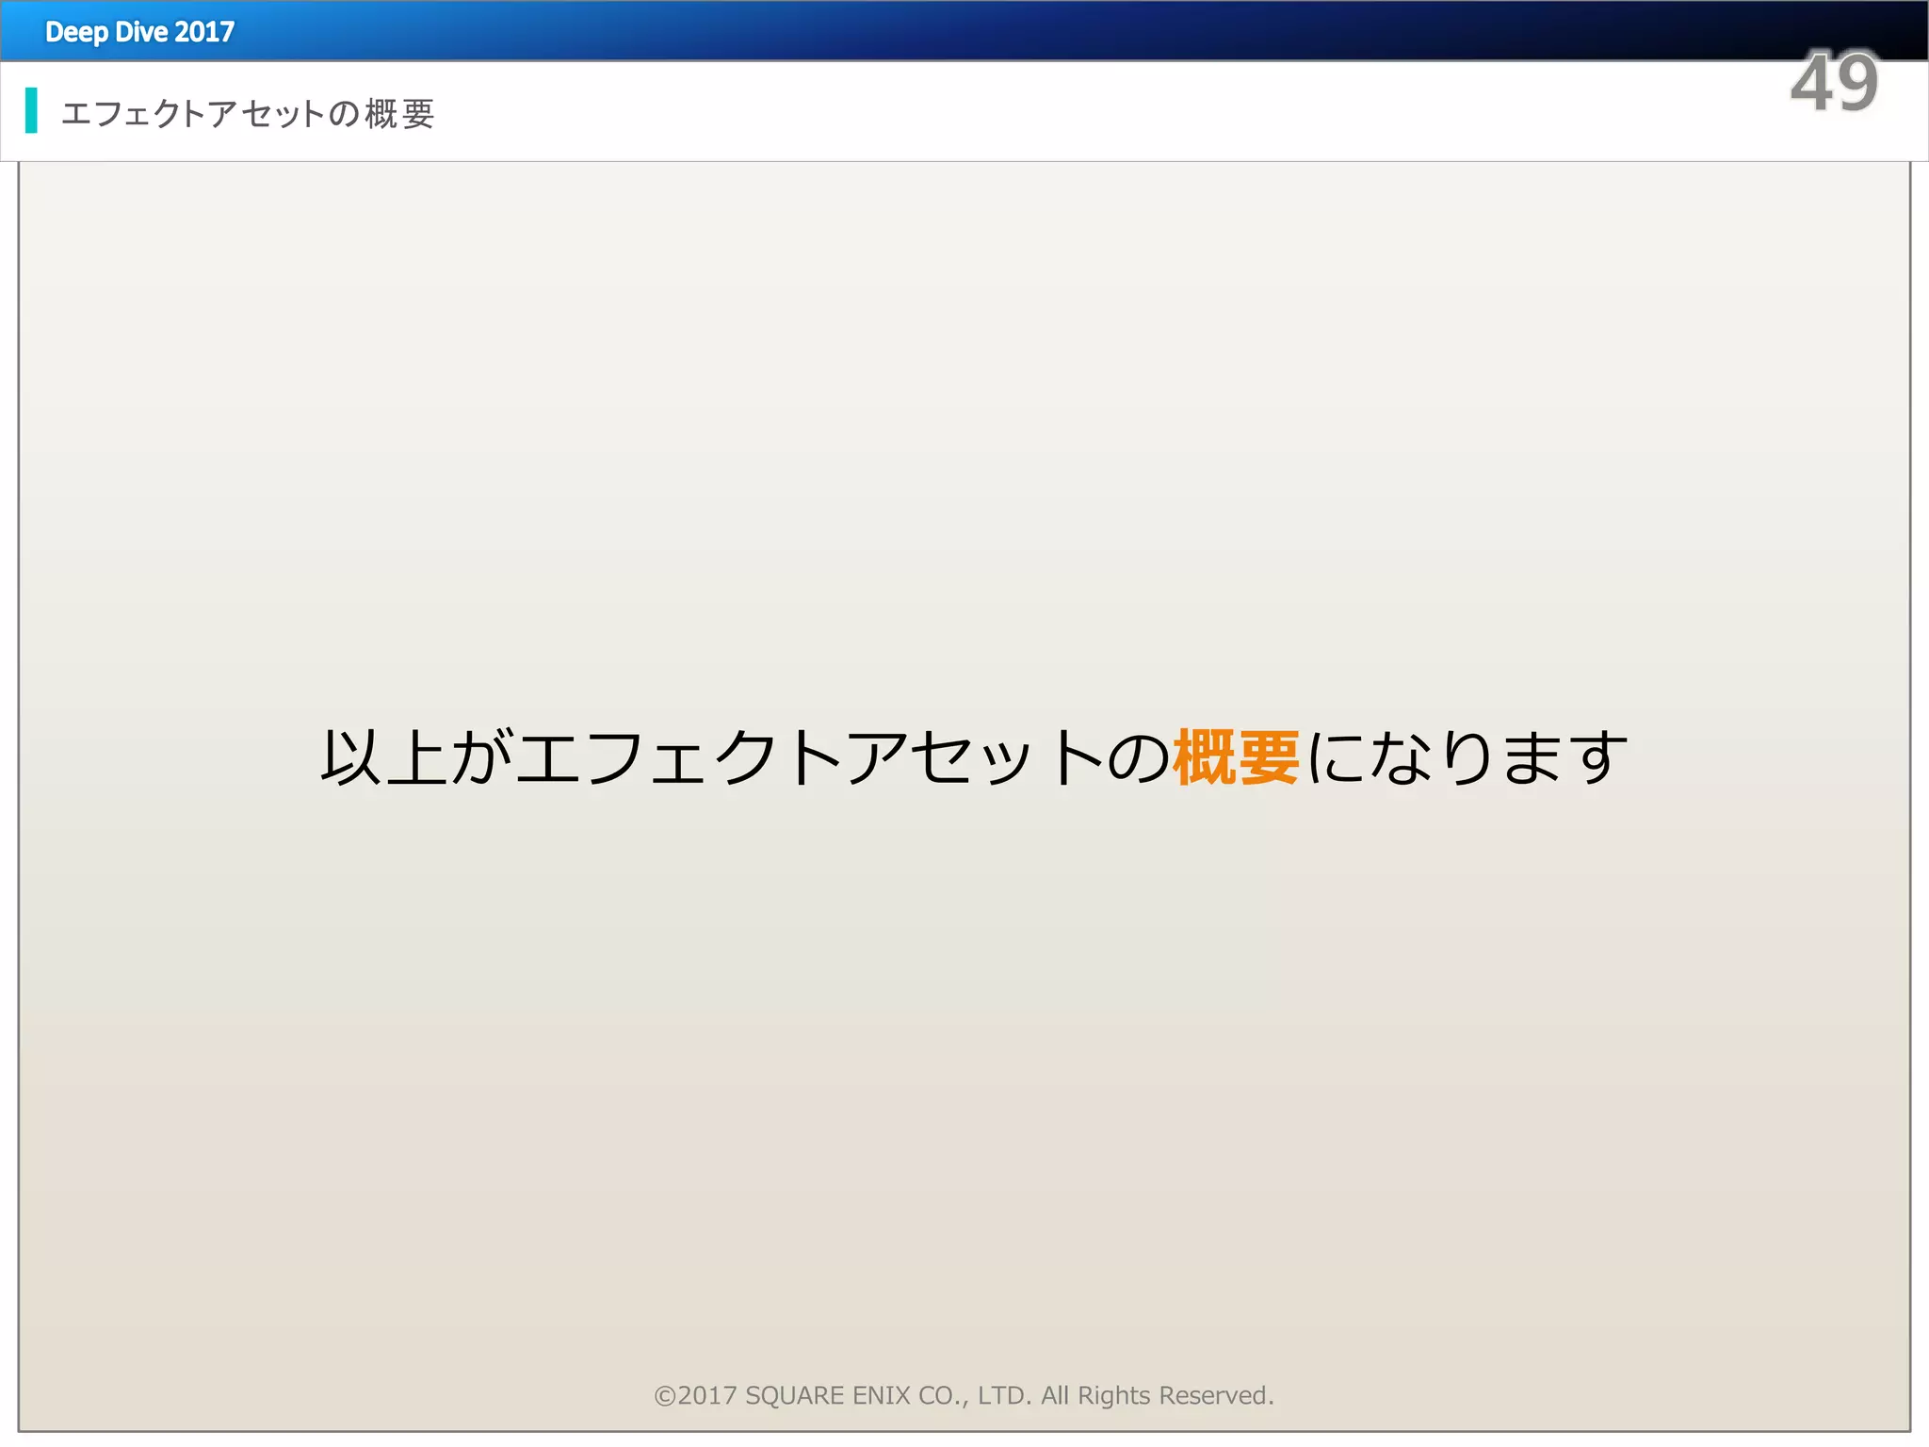
Task: Select the slide title エフェクトアセットの概要
Action: (x=247, y=114)
